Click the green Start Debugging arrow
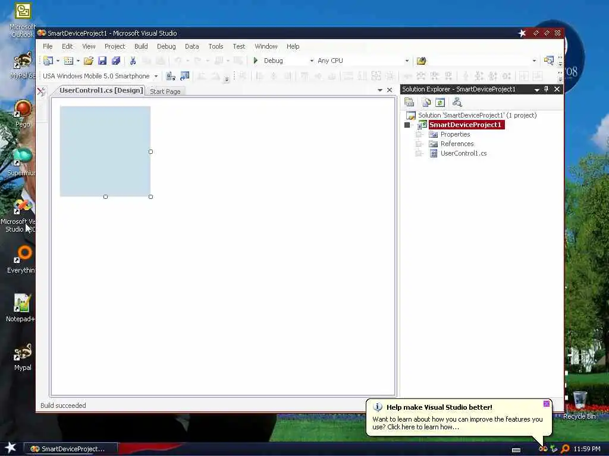This screenshot has width=609, height=456. [256, 61]
